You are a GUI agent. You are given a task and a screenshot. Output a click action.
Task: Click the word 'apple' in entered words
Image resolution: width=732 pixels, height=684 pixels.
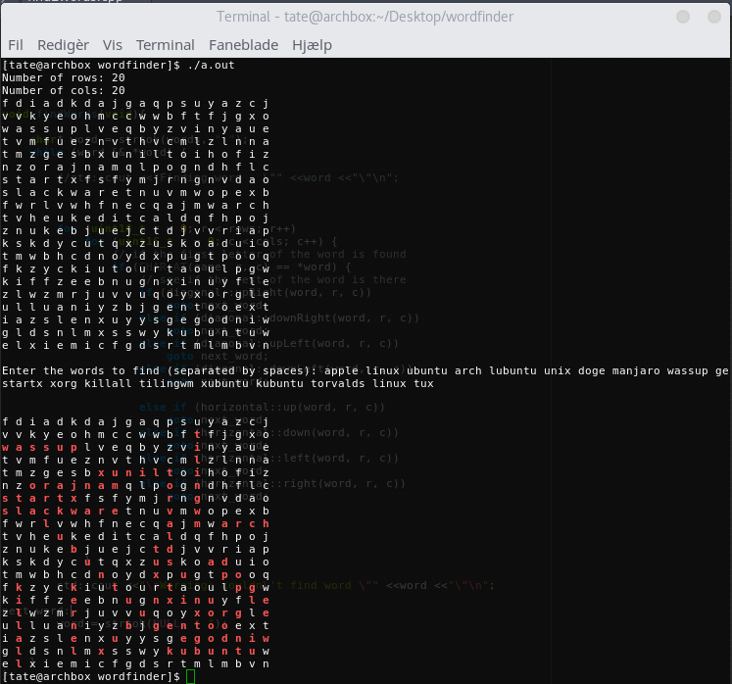pos(341,370)
